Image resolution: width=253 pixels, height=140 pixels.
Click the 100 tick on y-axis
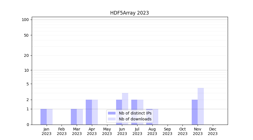pos(25,20)
